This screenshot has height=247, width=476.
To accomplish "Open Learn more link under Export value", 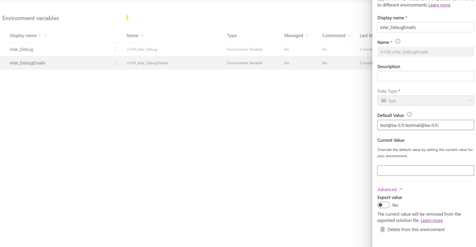I will click(x=431, y=221).
